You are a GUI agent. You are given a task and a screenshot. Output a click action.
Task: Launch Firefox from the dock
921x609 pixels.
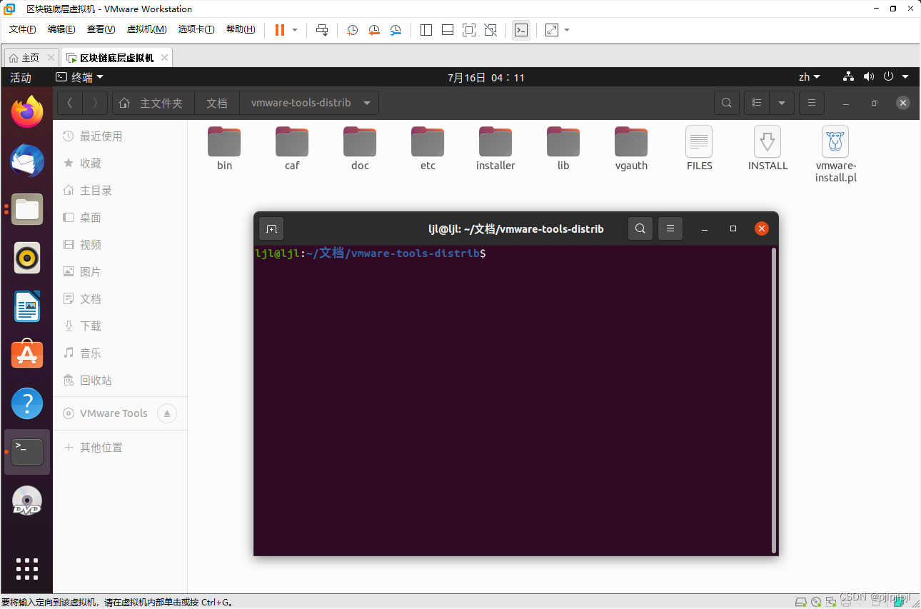point(27,112)
